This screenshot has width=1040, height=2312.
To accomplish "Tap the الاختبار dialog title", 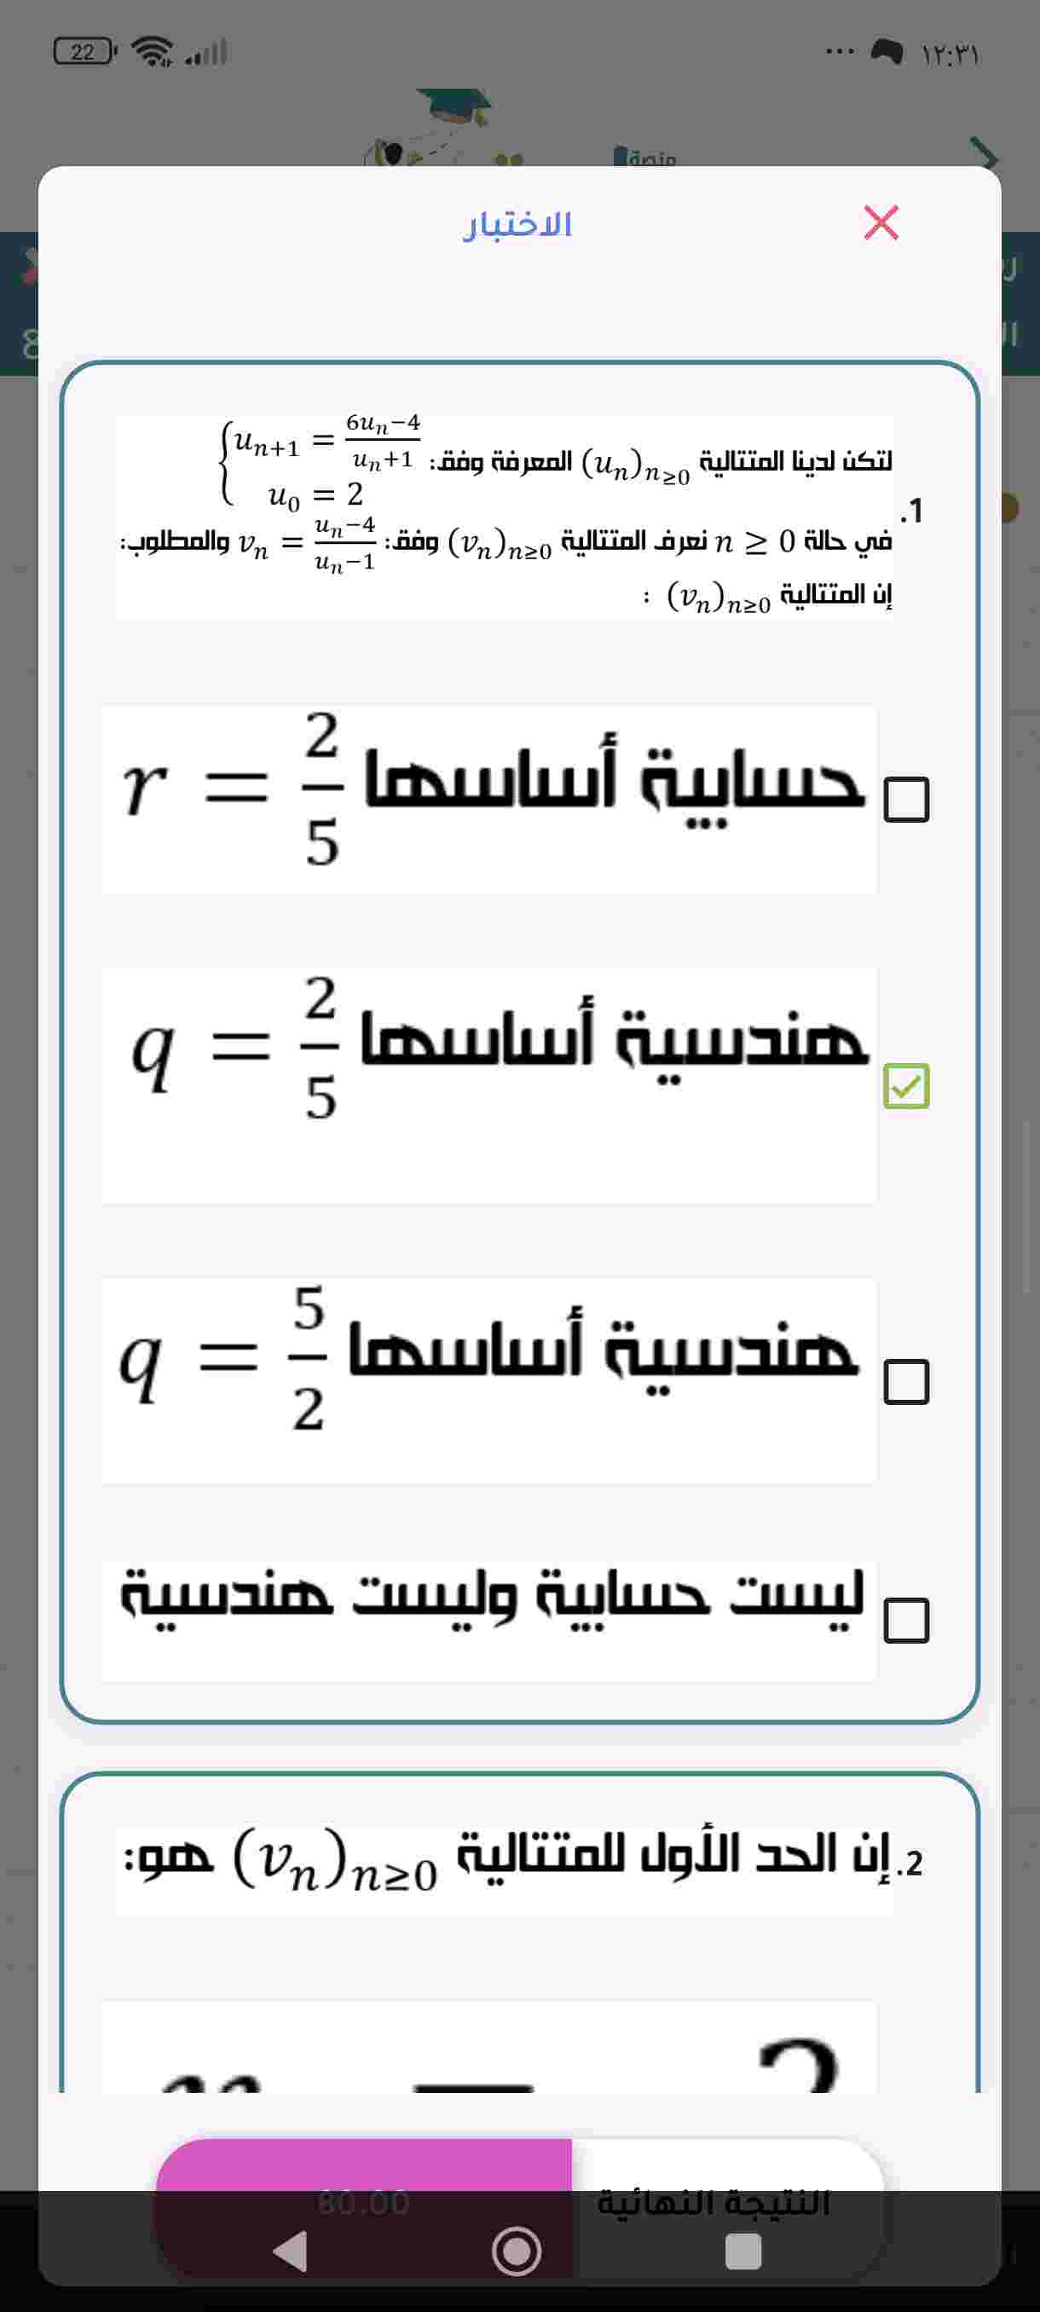I will tap(517, 224).
